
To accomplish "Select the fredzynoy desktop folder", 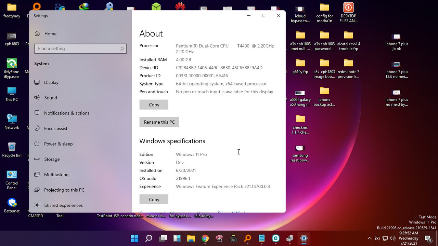I will (12, 10).
